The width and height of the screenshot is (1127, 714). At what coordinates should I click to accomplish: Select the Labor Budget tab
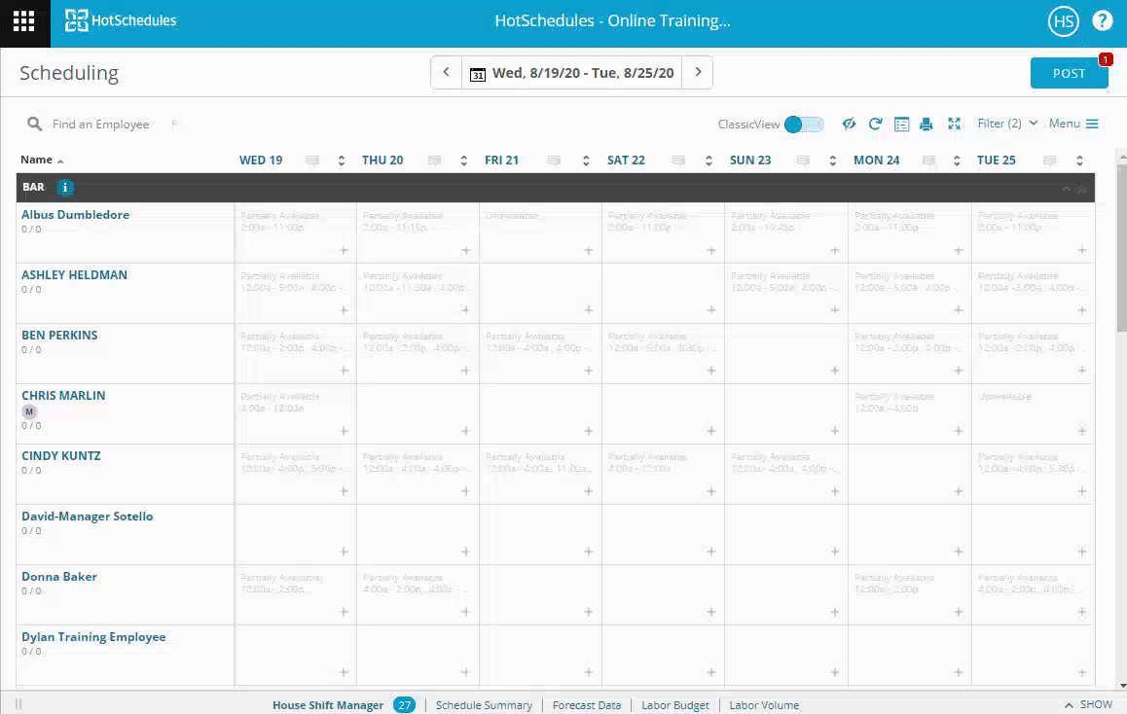coord(674,705)
